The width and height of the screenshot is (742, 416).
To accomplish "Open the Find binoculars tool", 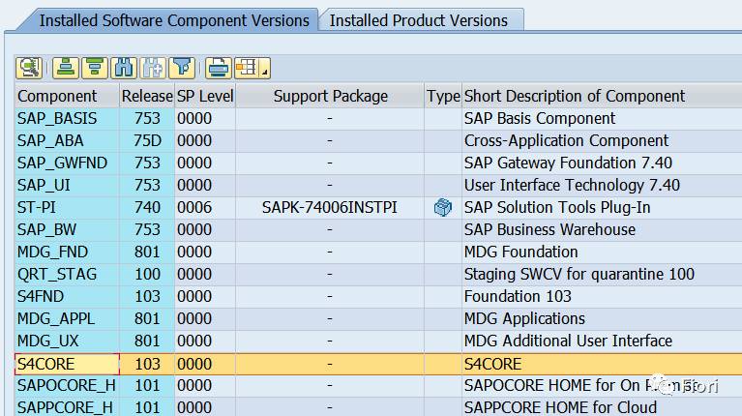I will click(x=124, y=68).
